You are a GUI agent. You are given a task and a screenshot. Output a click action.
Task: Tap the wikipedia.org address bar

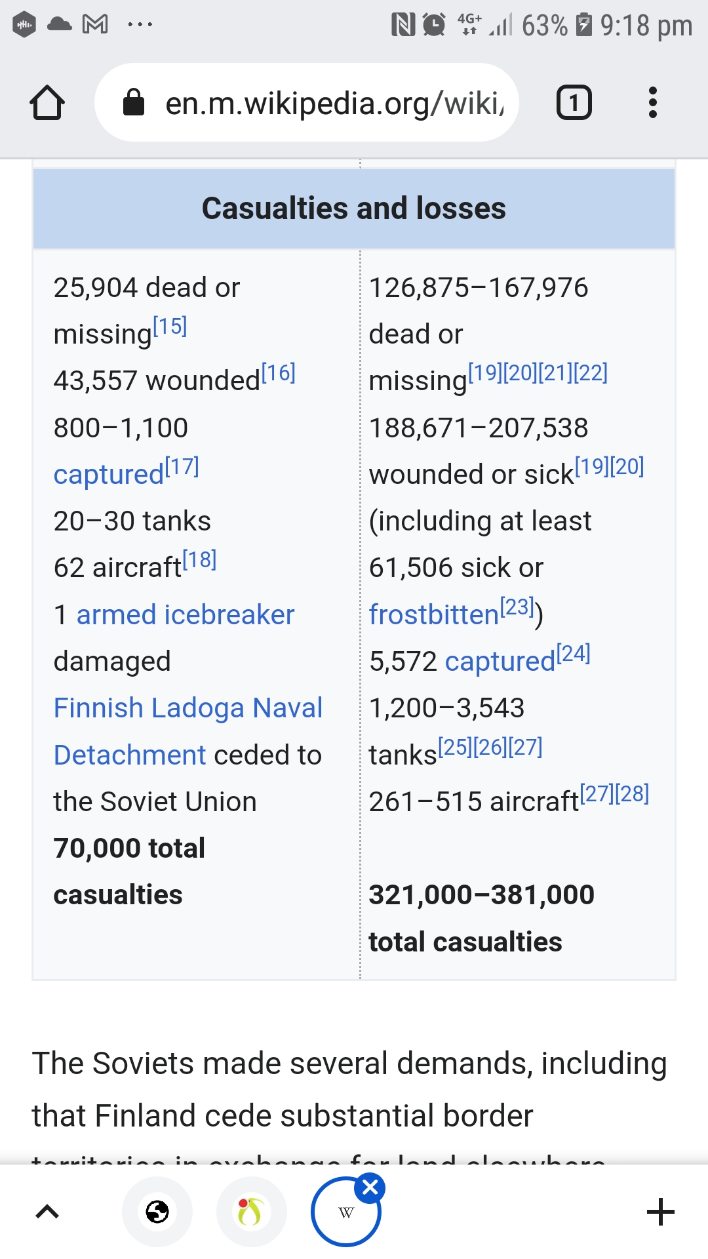334,103
